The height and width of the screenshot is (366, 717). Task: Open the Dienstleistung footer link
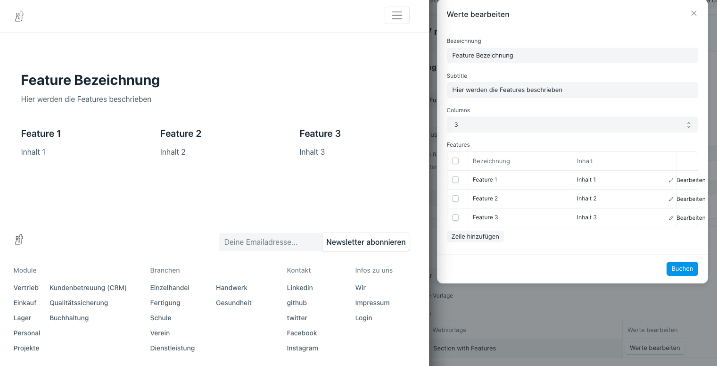[x=173, y=348]
